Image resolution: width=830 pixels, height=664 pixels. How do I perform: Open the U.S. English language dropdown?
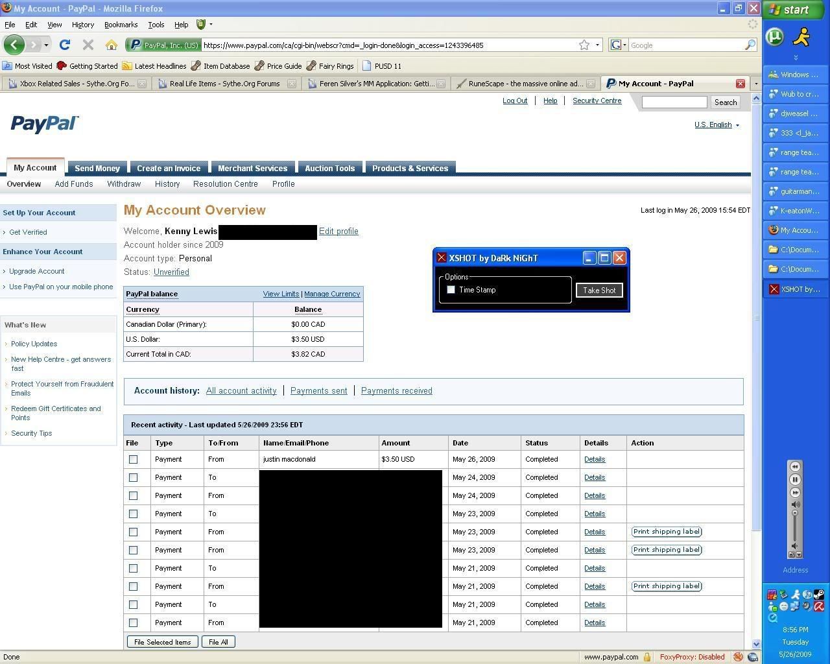(717, 124)
